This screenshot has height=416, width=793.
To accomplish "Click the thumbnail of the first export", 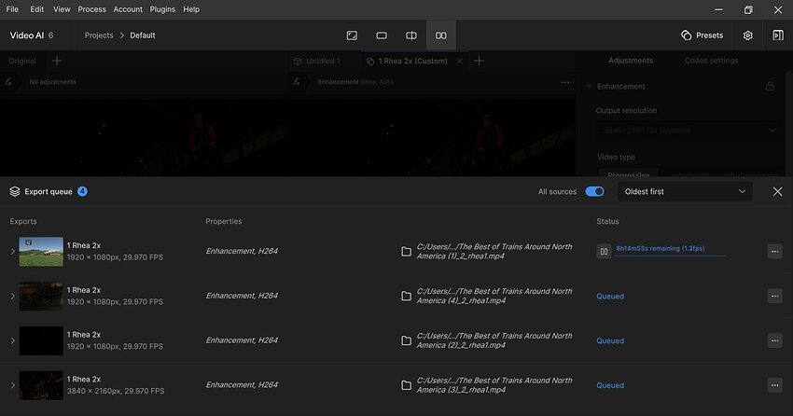I will [x=41, y=252].
